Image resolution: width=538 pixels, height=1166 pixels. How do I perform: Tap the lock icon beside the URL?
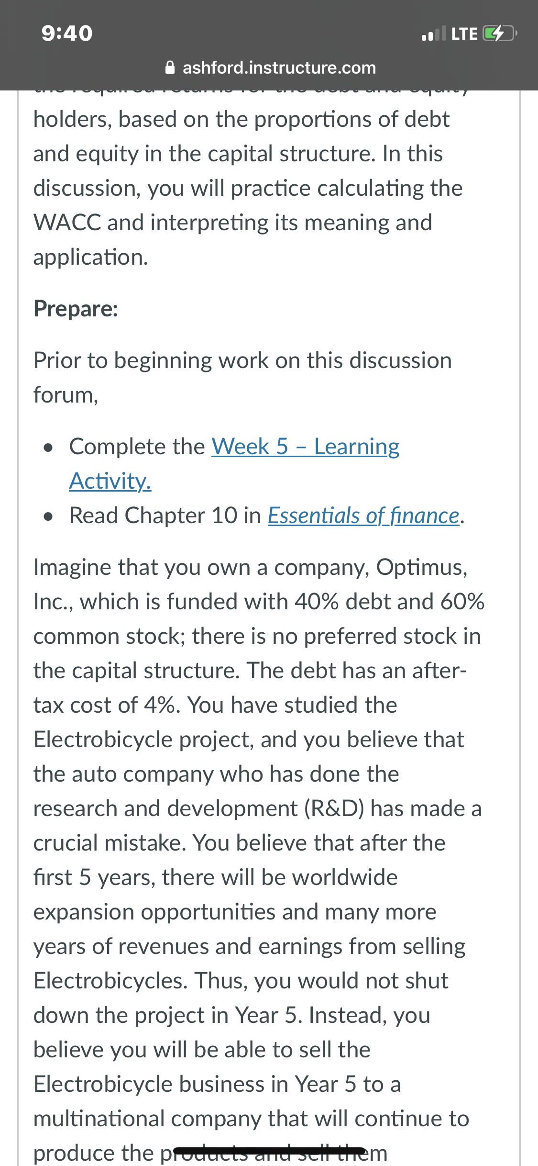(170, 67)
